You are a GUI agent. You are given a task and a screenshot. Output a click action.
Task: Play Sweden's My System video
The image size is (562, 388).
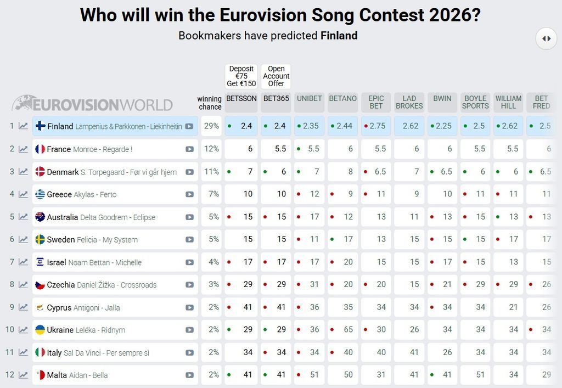190,239
